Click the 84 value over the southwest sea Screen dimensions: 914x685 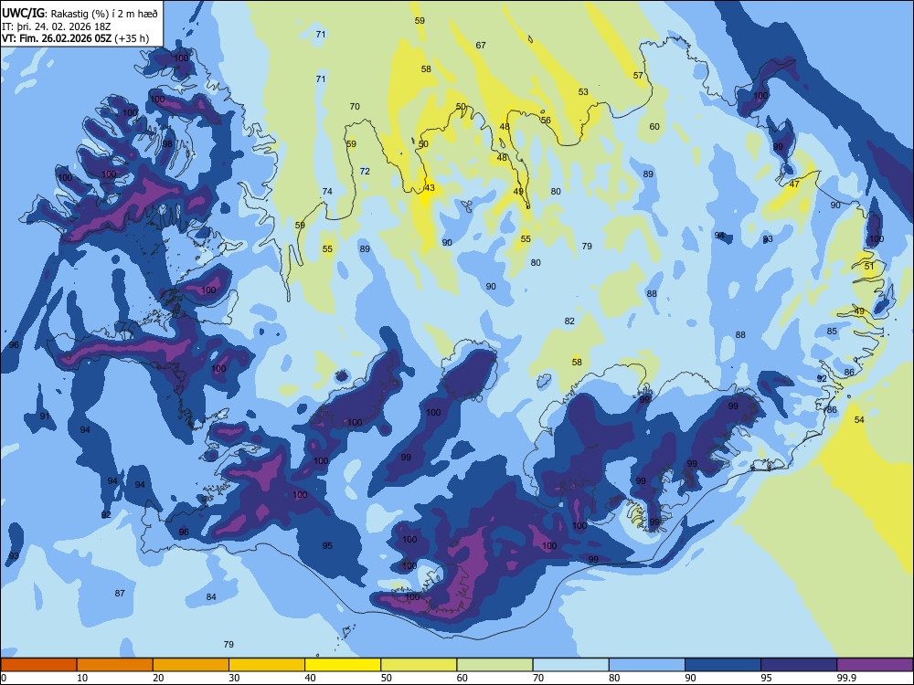click(x=212, y=596)
